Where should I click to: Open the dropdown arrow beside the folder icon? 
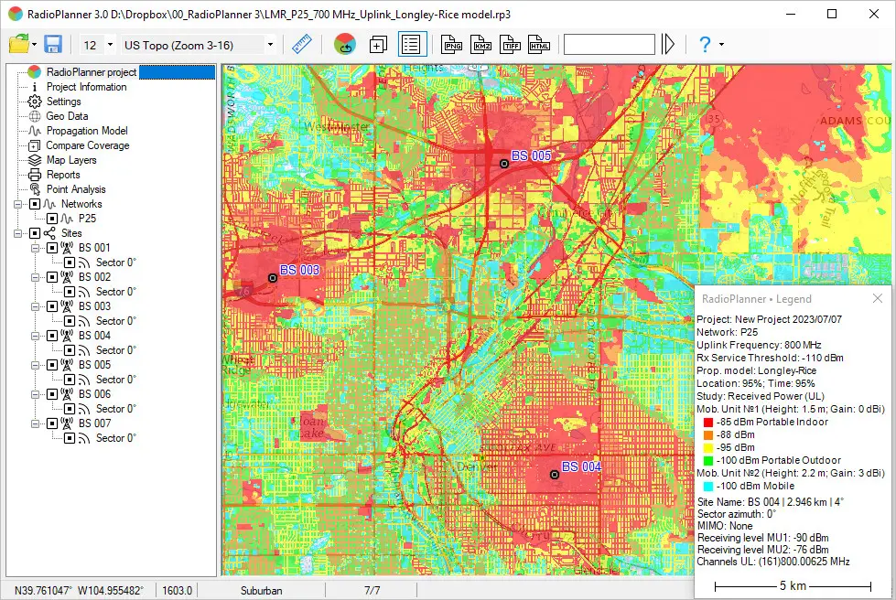[x=34, y=44]
